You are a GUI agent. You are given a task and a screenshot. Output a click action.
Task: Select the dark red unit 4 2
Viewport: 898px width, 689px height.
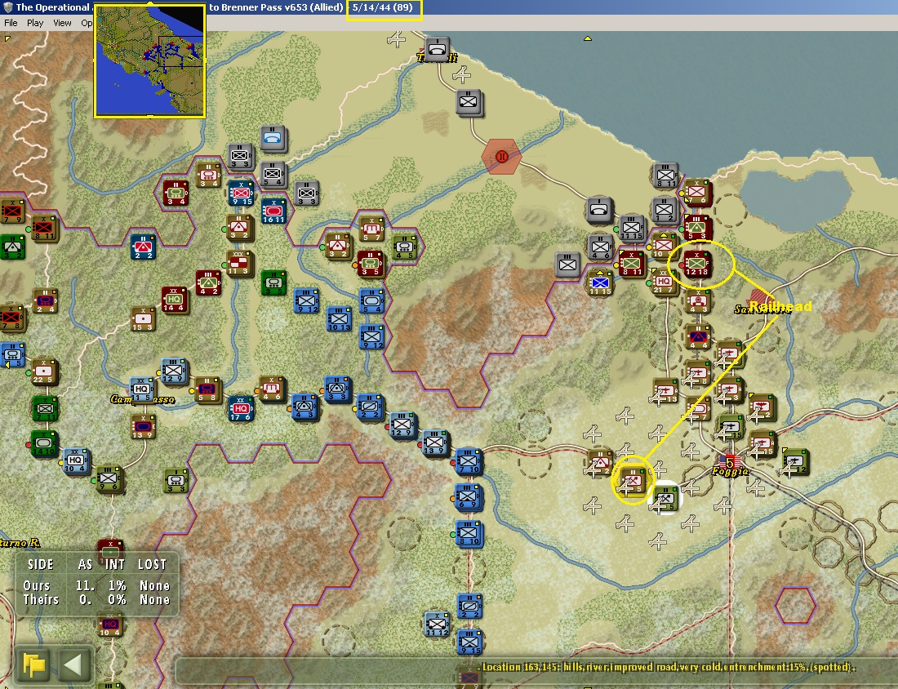pos(207,282)
